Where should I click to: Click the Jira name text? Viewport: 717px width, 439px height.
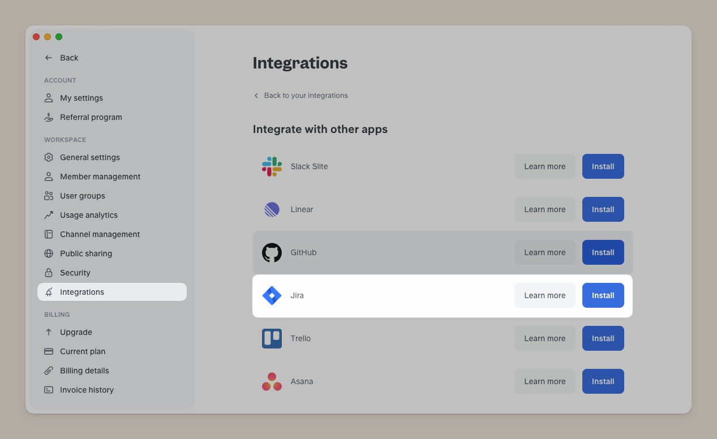click(297, 295)
